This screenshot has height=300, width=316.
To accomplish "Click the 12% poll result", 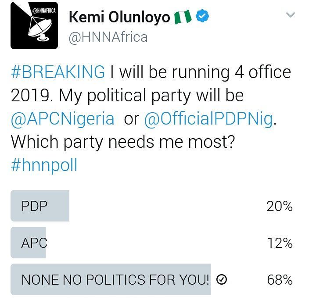I will point(280,243).
